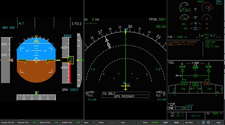Click the yellow aircraft symbol on navigation display

pos(126,86)
